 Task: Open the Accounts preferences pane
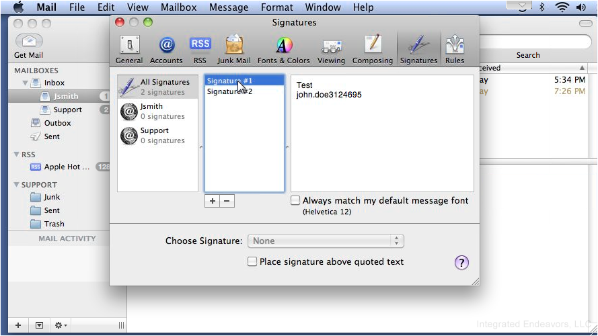(166, 50)
